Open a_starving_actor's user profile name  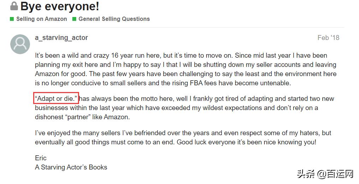pyautogui.click(x=61, y=38)
